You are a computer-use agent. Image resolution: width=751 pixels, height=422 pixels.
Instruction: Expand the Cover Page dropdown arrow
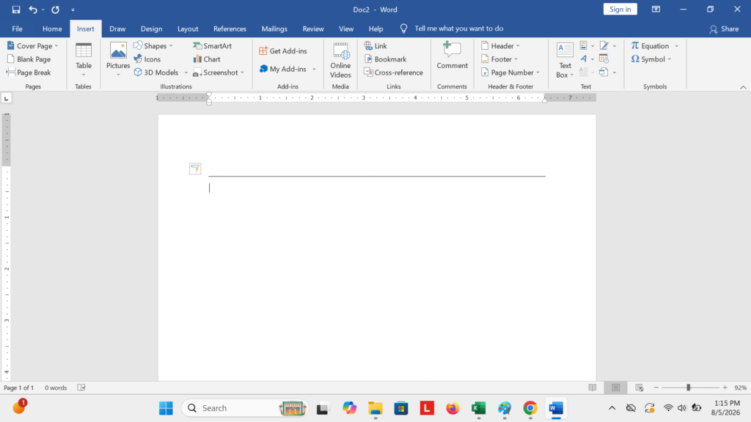point(56,46)
